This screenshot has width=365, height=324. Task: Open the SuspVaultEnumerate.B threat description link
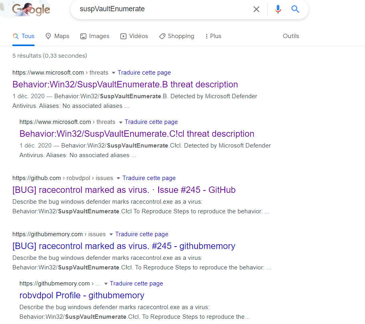[x=125, y=85]
